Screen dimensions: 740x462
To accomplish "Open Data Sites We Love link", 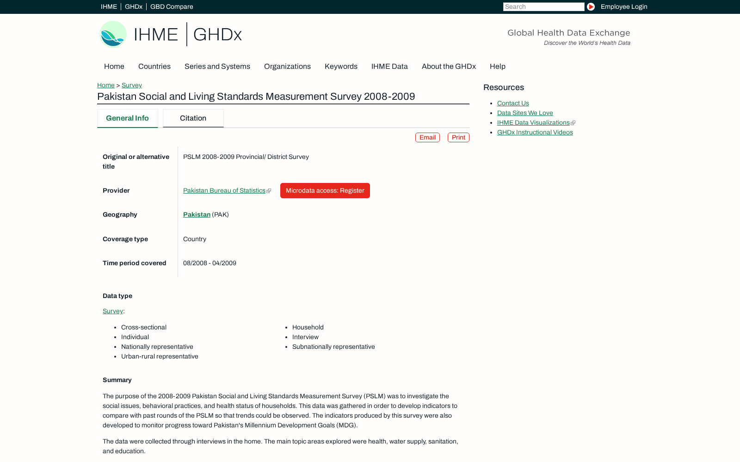I will 525,113.
